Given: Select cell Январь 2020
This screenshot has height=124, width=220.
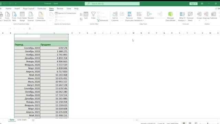Looking at the screenshot, I should (x=27, y=61).
